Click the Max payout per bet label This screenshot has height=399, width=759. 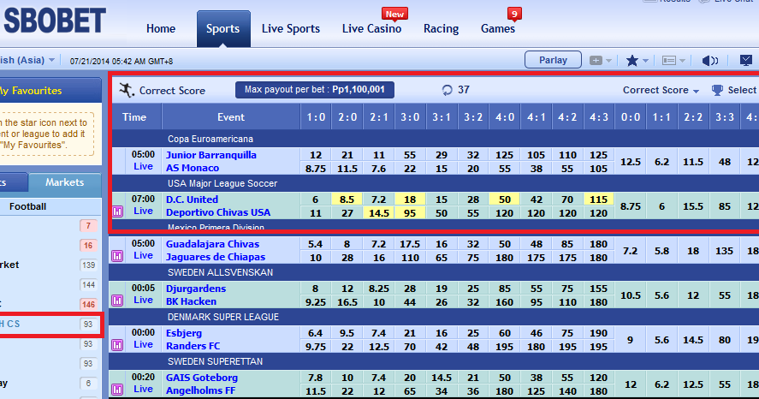315,90
